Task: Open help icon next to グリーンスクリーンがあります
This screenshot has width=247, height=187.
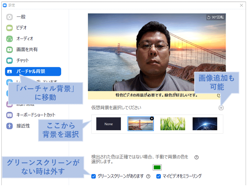Action: [148, 176]
